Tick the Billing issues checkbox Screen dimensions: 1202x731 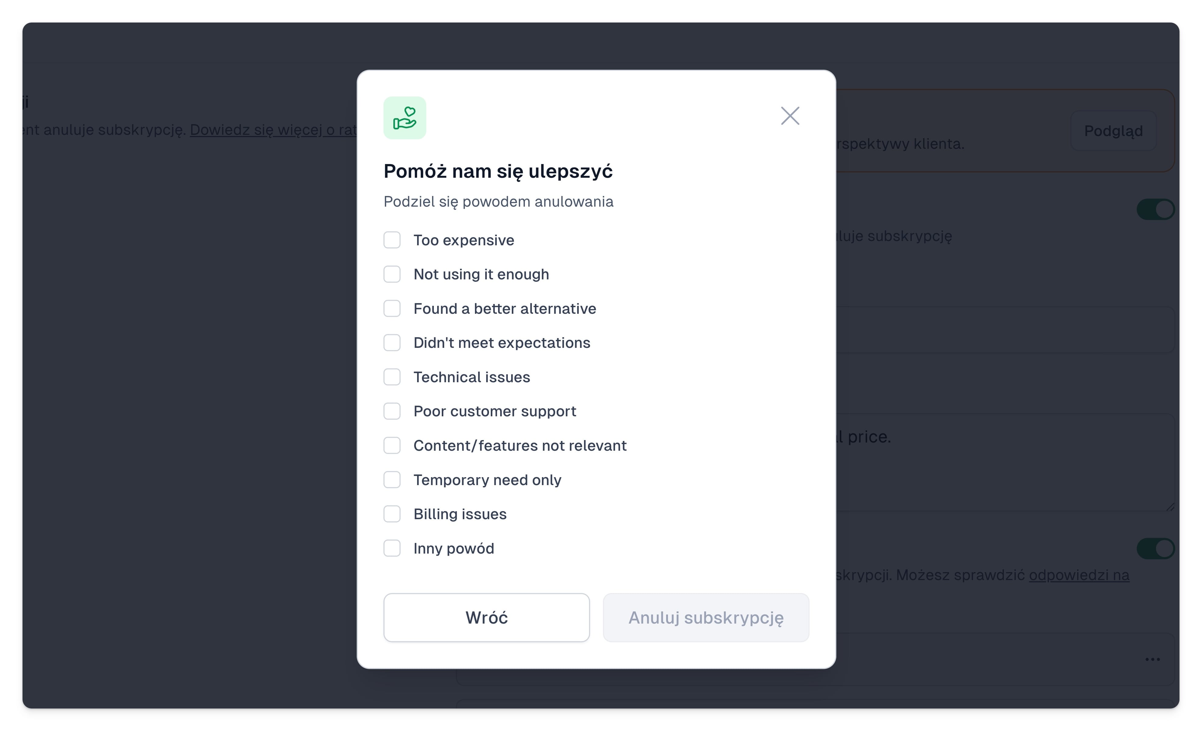392,514
